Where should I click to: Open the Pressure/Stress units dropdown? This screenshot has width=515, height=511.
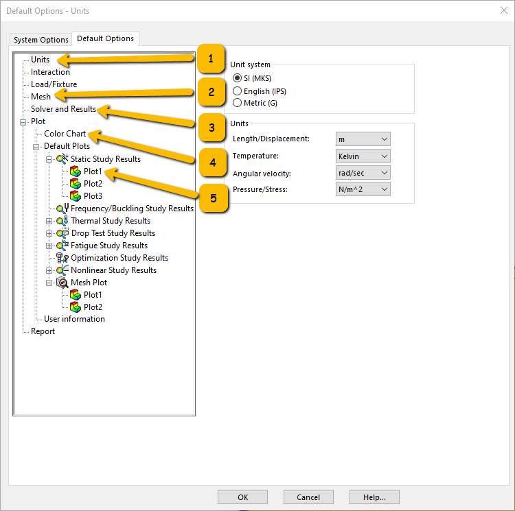(363, 189)
